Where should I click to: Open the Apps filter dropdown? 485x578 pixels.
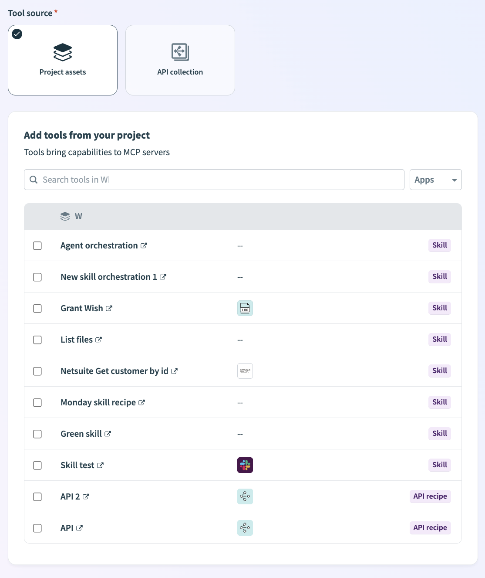coord(435,179)
